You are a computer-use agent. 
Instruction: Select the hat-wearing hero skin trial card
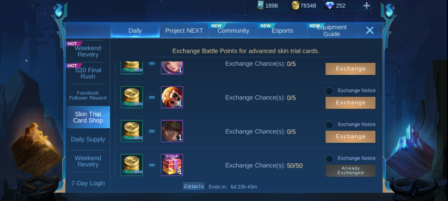[x=172, y=131]
